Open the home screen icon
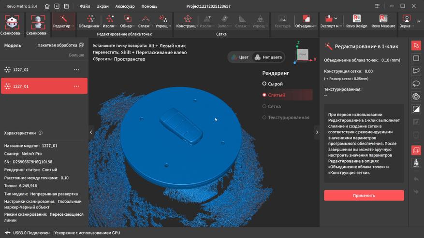 tap(47, 6)
